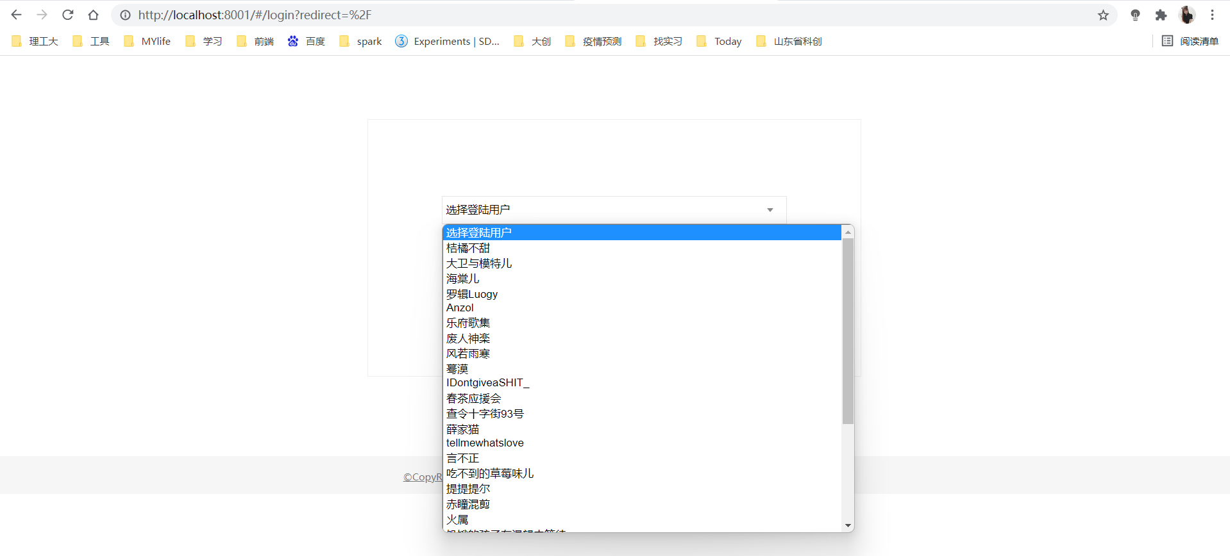Choose IDontgiveaSHIT_ as the user
The width and height of the screenshot is (1230, 556).
pyautogui.click(x=642, y=383)
